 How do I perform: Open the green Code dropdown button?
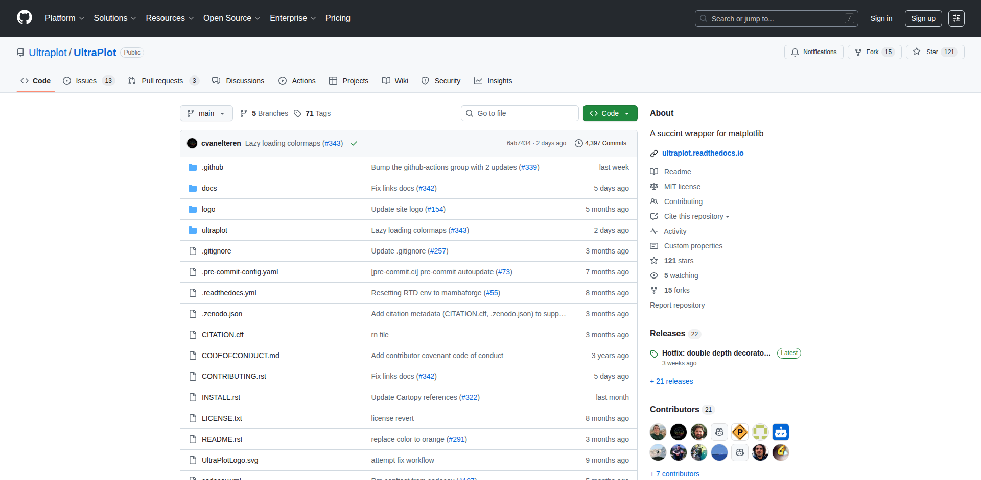(x=610, y=113)
